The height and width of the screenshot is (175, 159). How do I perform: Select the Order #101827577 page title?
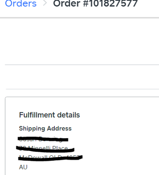click(x=95, y=3)
